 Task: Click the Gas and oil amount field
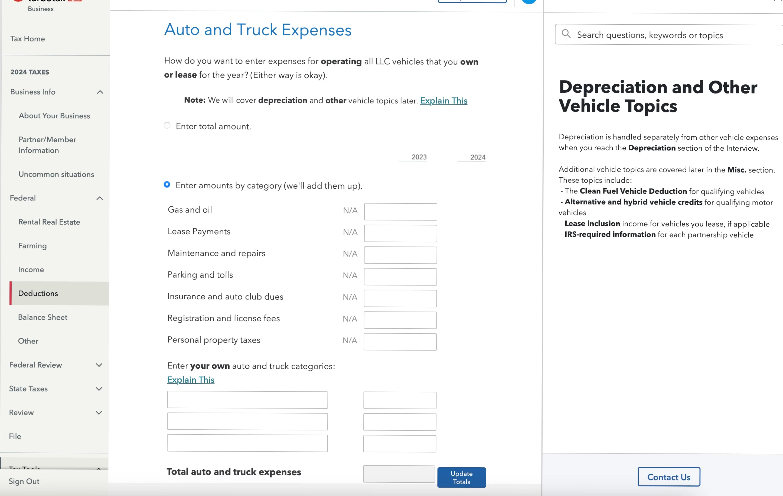pyautogui.click(x=400, y=212)
